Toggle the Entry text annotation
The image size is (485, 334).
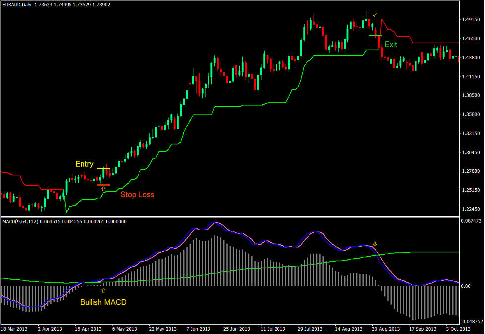point(84,164)
